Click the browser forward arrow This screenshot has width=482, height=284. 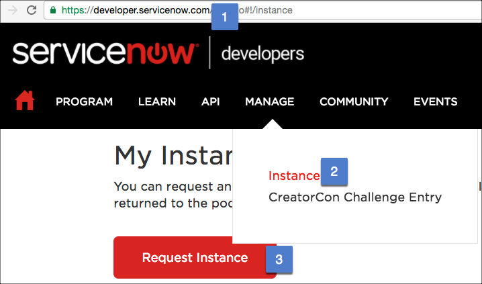tap(13, 10)
